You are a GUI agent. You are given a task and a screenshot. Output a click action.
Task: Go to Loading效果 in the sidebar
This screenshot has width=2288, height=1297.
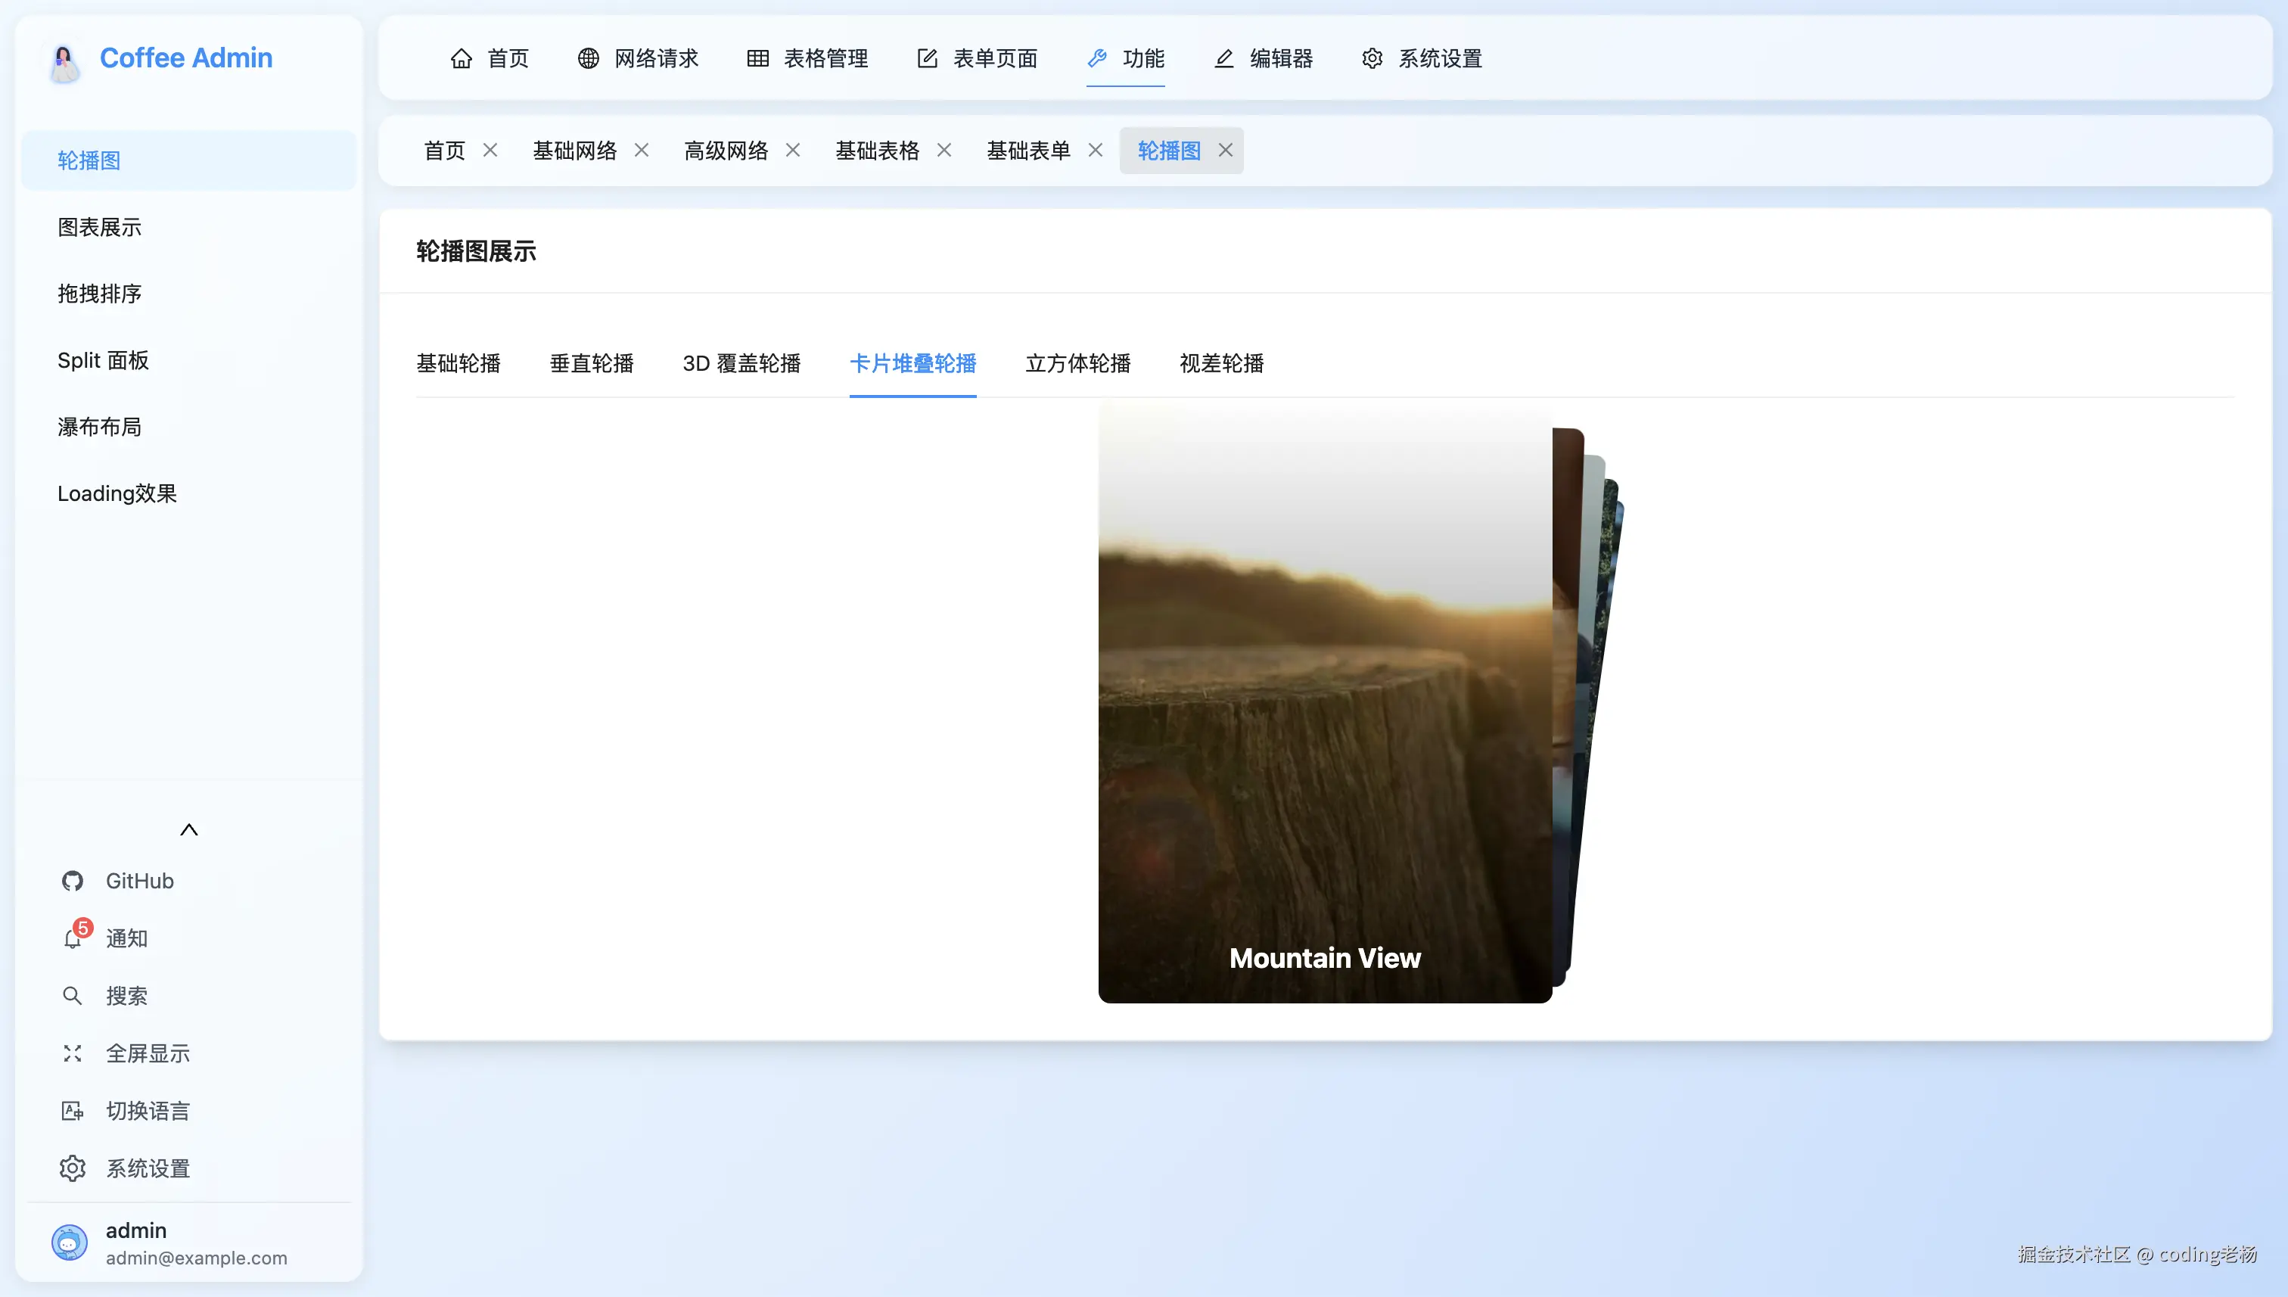pos(117,493)
